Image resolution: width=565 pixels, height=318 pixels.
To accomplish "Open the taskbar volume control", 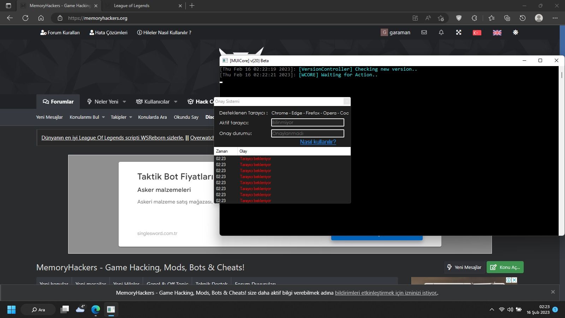I will (510, 310).
